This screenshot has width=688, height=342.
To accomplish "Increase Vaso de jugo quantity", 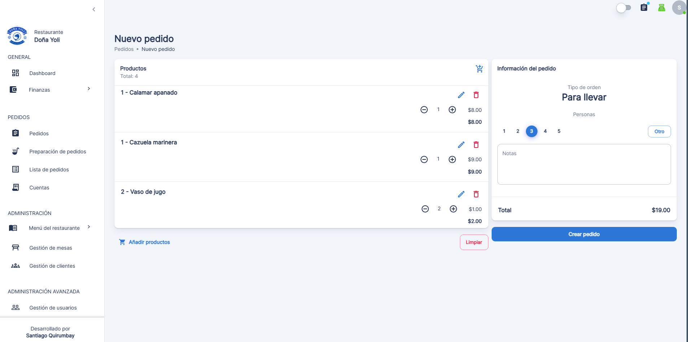I will point(453,209).
